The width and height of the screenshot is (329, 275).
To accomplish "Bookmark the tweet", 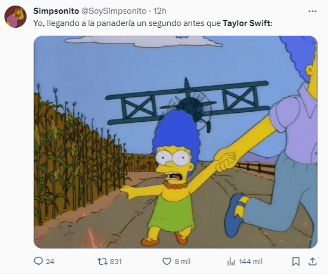I will 296,261.
